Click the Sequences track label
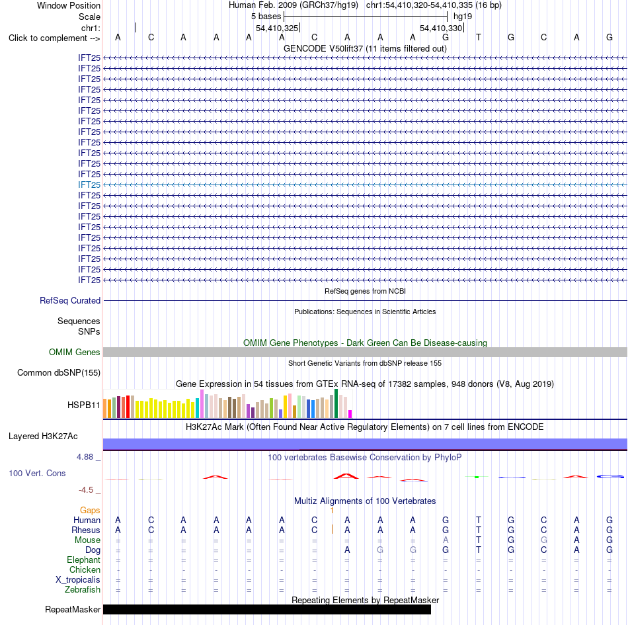 79,321
